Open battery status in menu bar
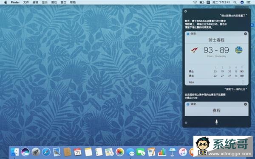Viewport: 255px width, 159px height. (202, 2)
